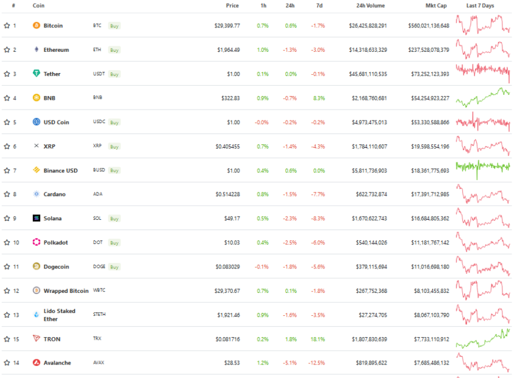Click the Buy button for Tether
The image size is (517, 378).
[x=114, y=74]
